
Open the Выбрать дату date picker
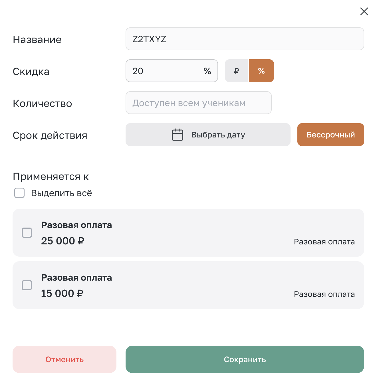(208, 135)
